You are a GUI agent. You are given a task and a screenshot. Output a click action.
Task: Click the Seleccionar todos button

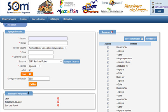tap(134, 39)
